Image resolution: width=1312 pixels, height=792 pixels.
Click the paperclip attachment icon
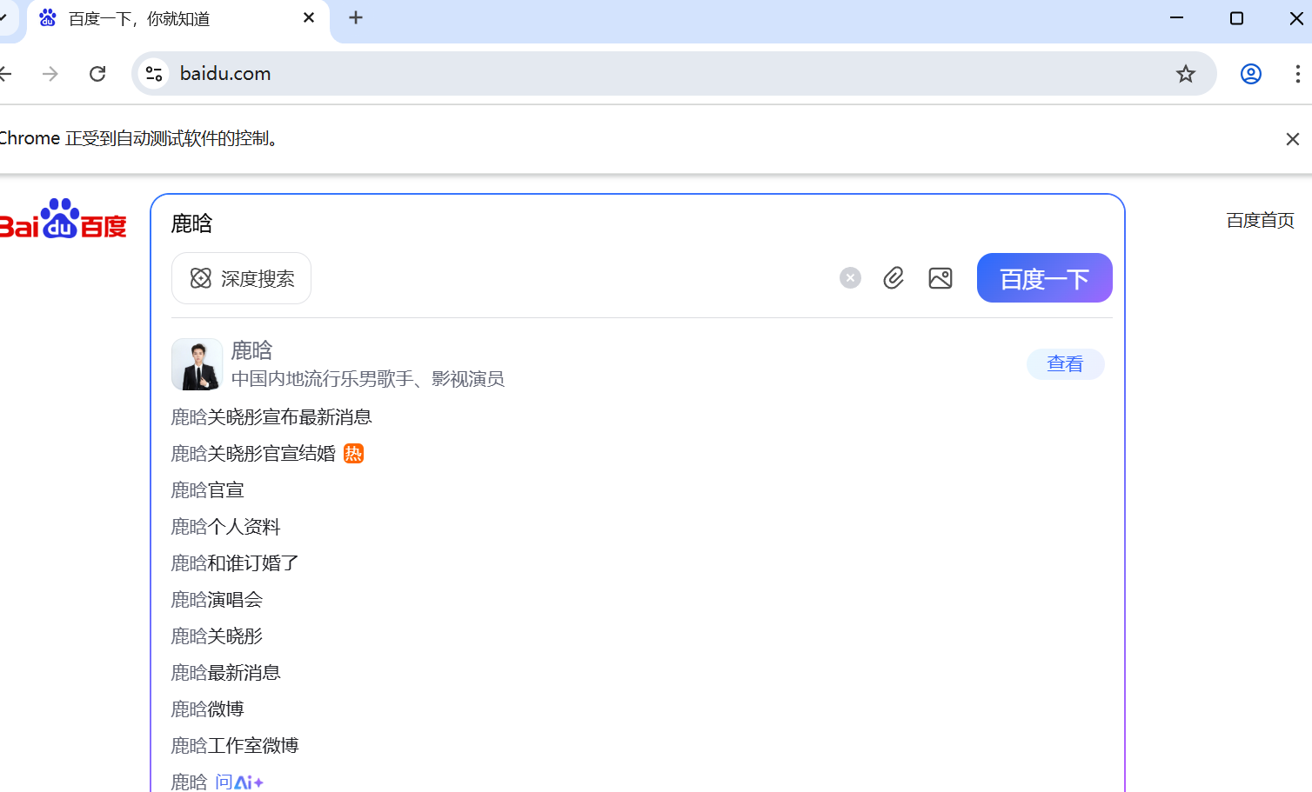coord(894,278)
